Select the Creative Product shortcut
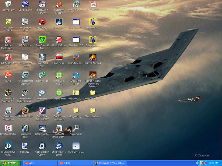This screenshot has width=222, height=166. coord(8,111)
